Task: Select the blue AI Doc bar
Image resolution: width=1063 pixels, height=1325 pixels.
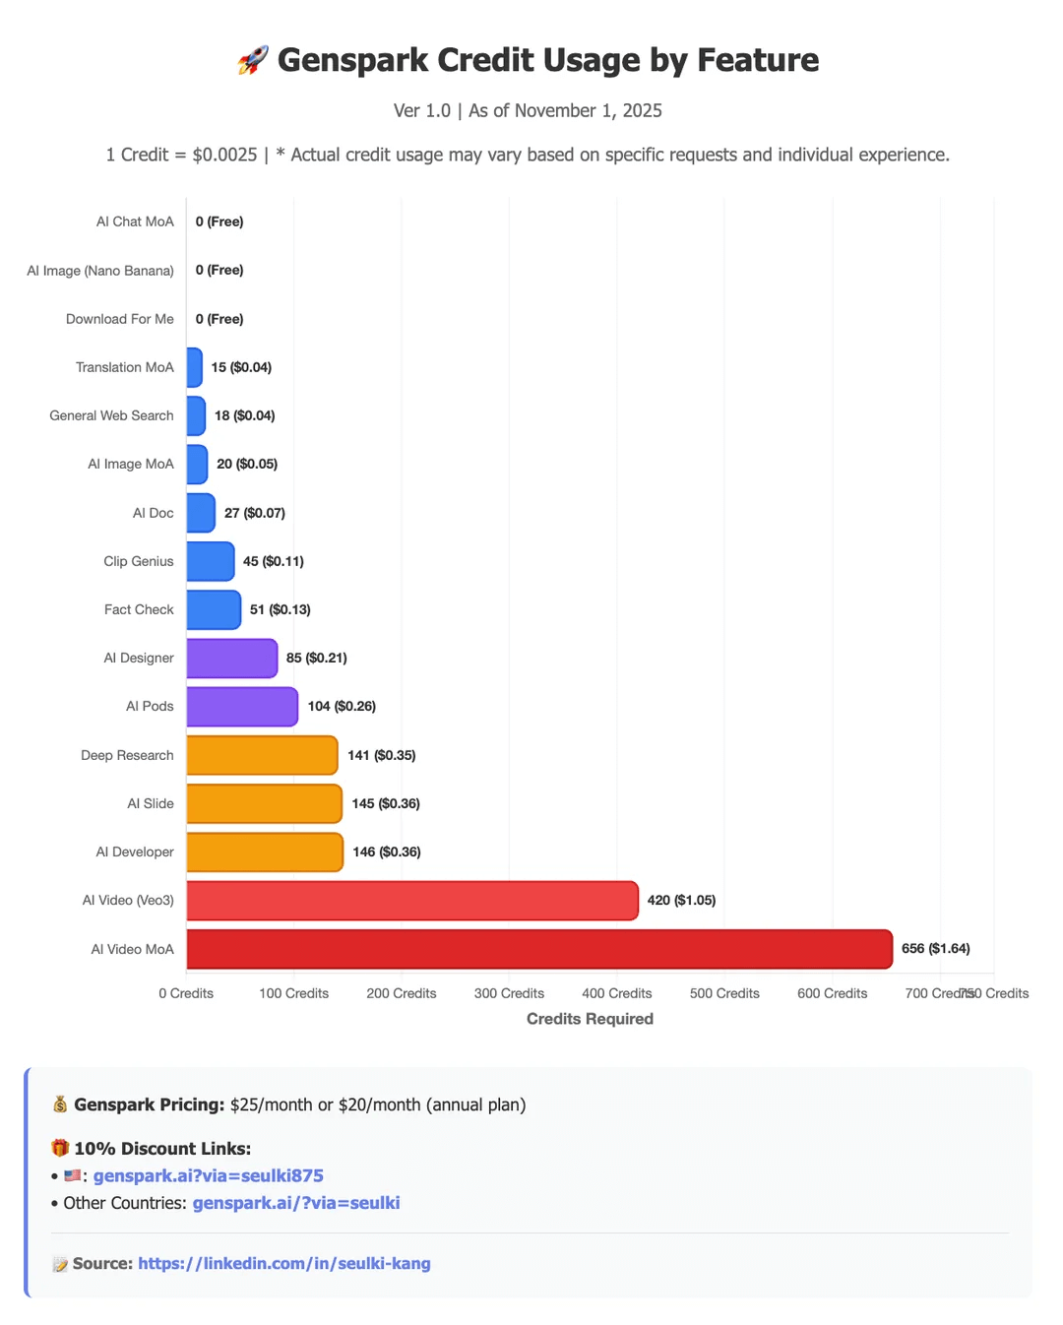Action: coord(201,513)
